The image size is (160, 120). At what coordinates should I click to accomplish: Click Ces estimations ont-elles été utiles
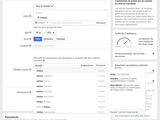pyautogui.click(x=133, y=116)
